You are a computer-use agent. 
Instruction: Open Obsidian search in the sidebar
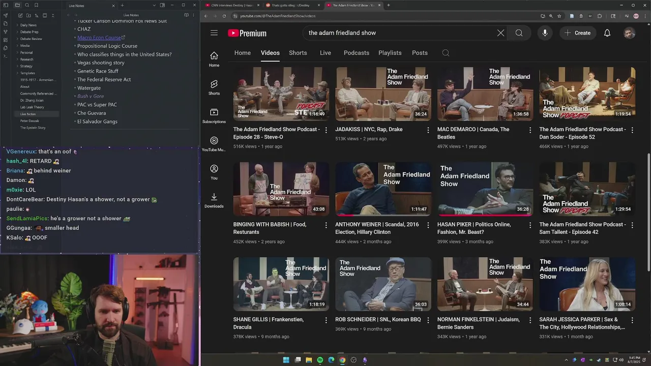click(x=27, y=5)
